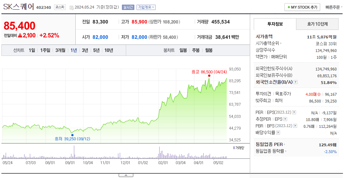Select 10년 line chart period
Screen dimensions: 344x178
pos(109,50)
